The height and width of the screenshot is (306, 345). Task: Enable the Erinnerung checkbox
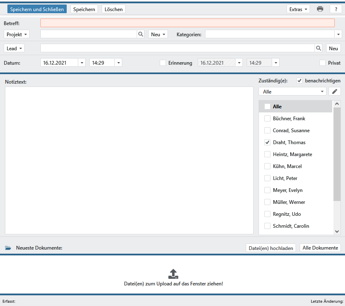pyautogui.click(x=163, y=63)
